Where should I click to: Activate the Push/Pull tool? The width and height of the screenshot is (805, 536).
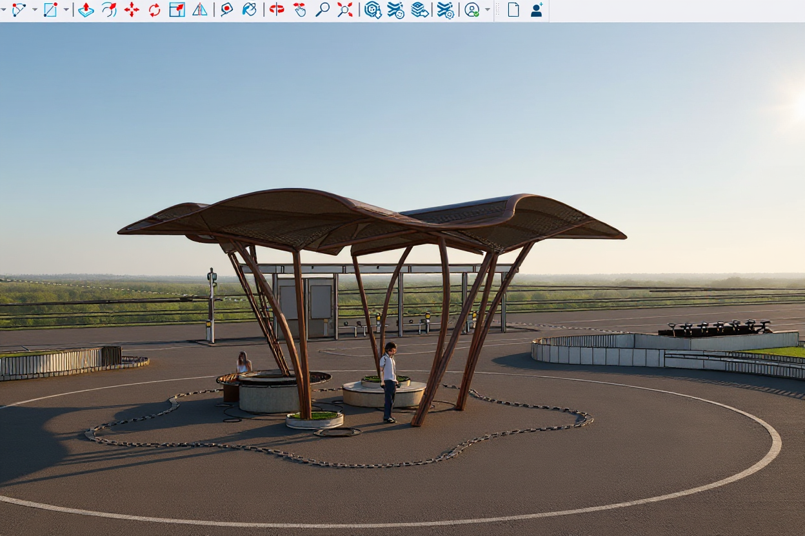[x=86, y=10]
